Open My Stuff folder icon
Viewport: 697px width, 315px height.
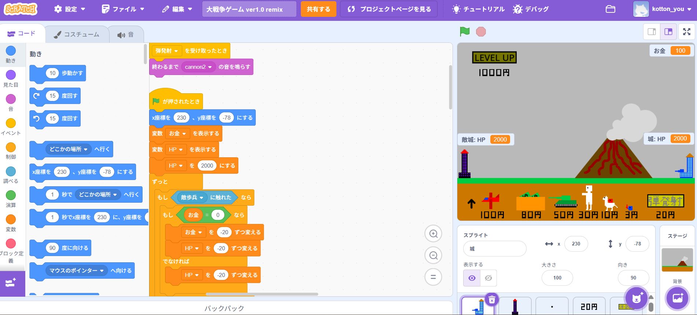(610, 9)
